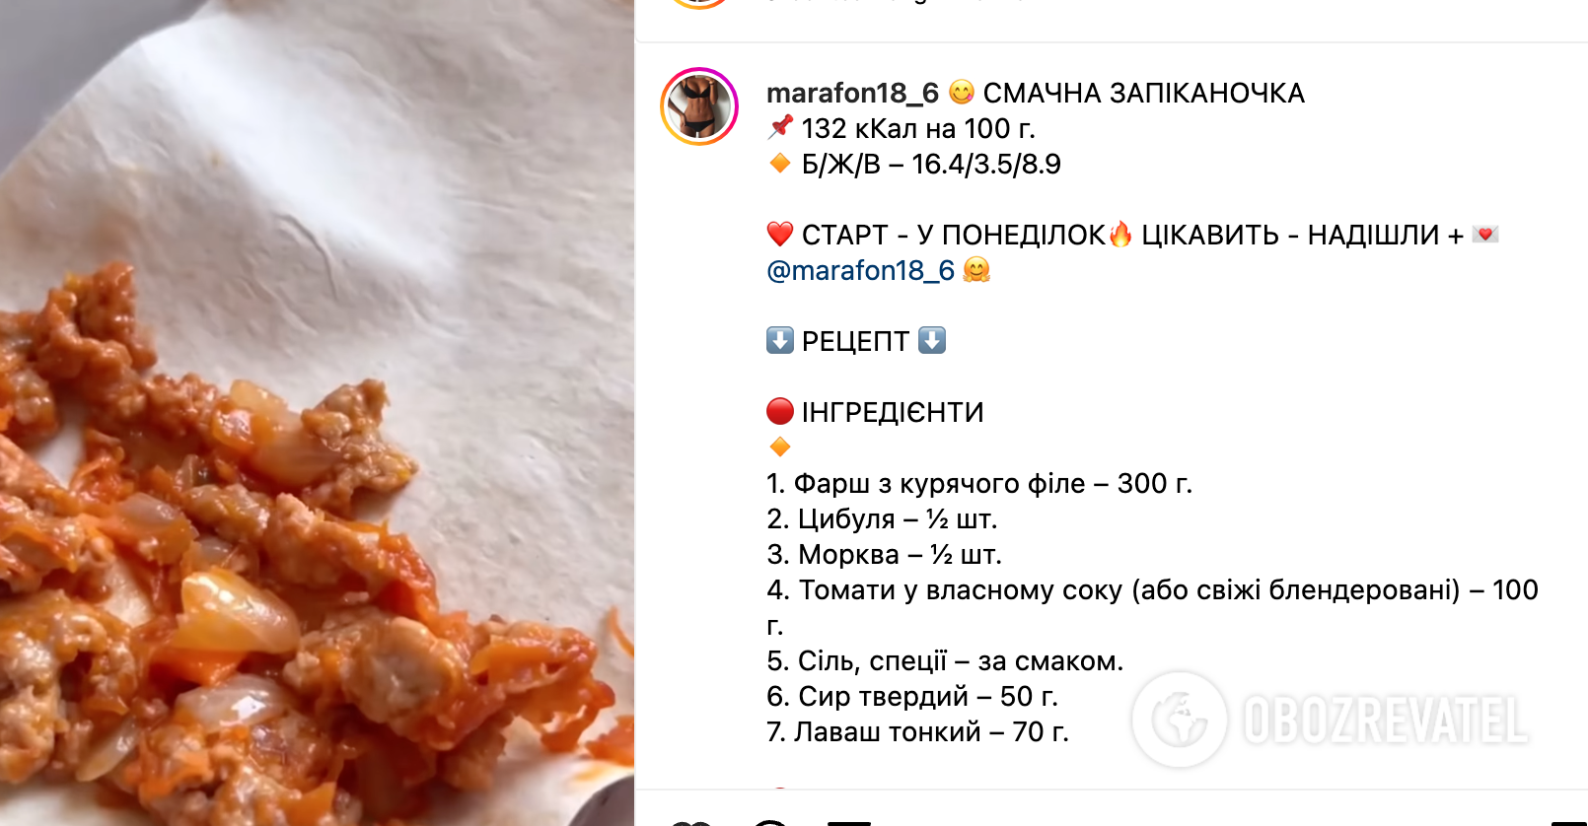Click the heart like icon below the caption
This screenshot has width=1588, height=826.
pos(691,822)
